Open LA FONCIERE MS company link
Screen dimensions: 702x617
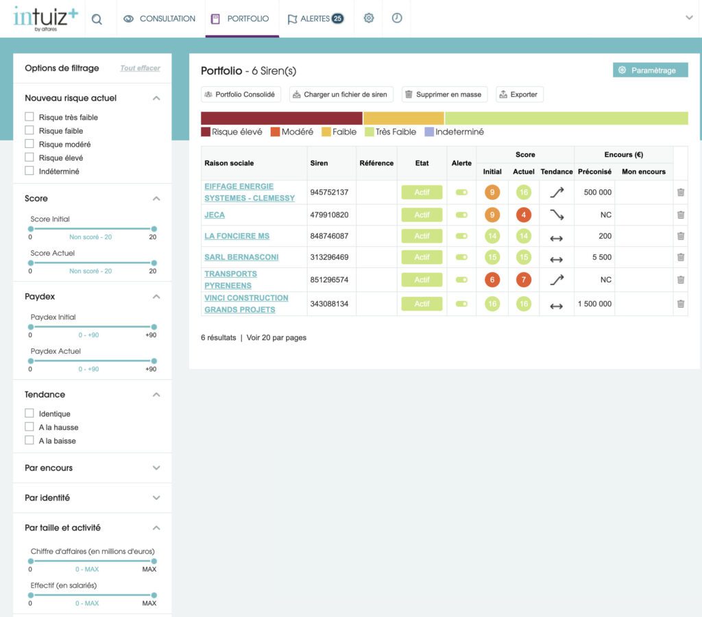coord(237,236)
